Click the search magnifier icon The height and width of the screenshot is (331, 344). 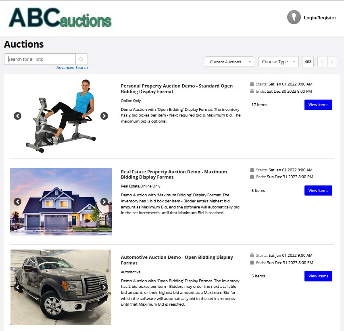(81, 59)
